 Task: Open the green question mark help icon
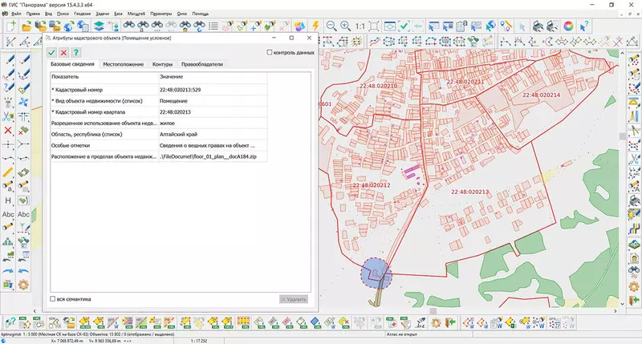(x=76, y=52)
